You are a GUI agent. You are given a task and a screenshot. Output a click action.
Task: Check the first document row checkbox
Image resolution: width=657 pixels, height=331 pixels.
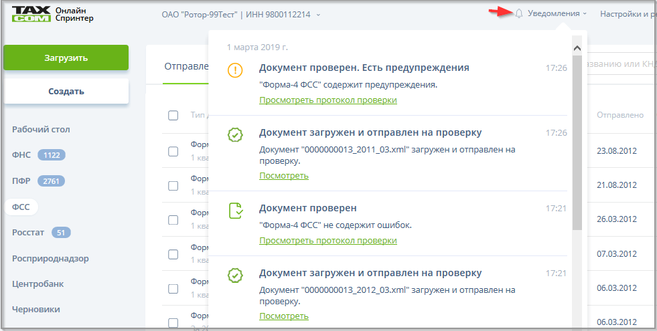pyautogui.click(x=173, y=151)
